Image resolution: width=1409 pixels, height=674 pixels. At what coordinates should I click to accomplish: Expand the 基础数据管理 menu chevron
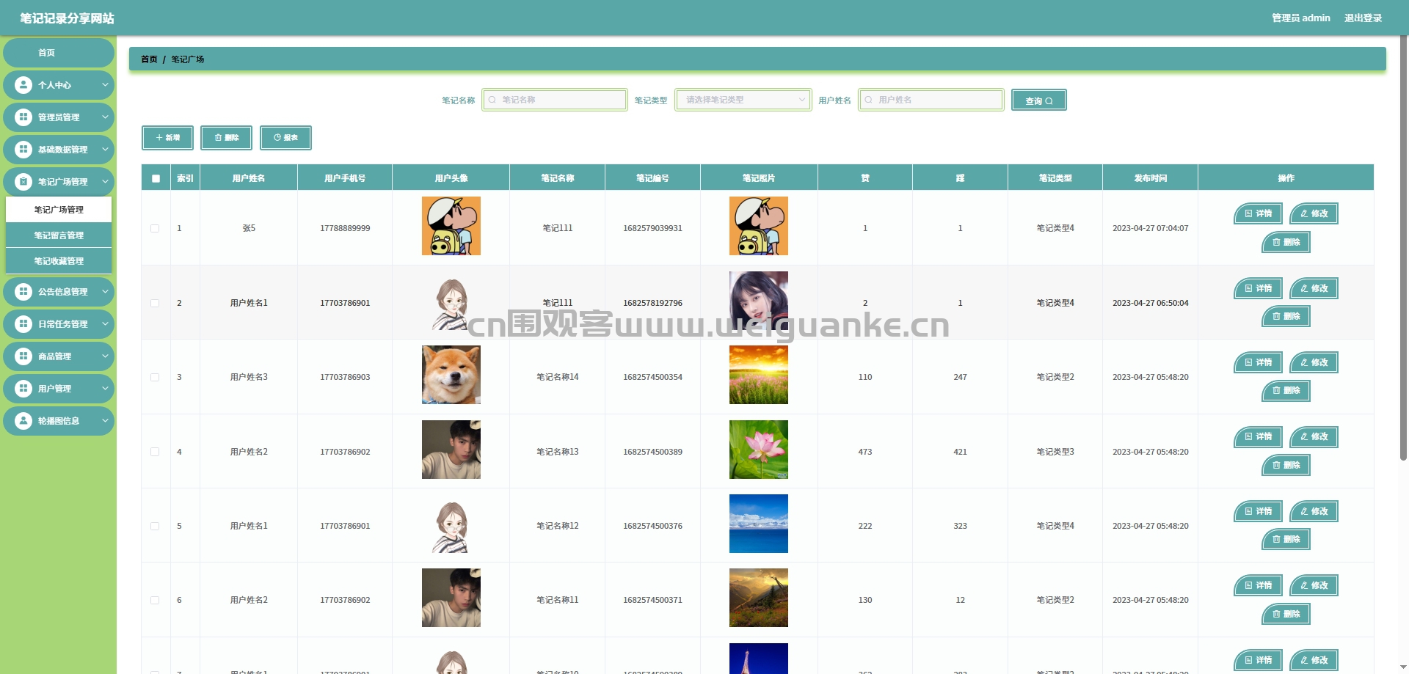coord(105,150)
